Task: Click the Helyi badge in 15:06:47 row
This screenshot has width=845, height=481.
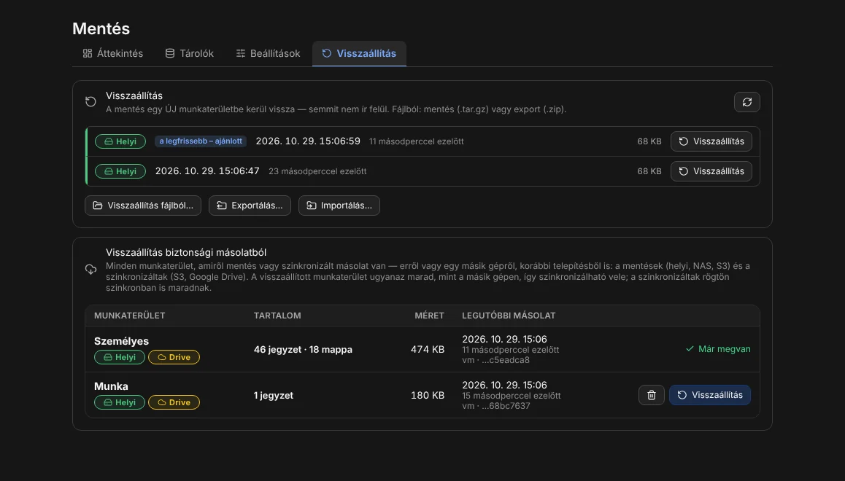Action: click(120, 171)
